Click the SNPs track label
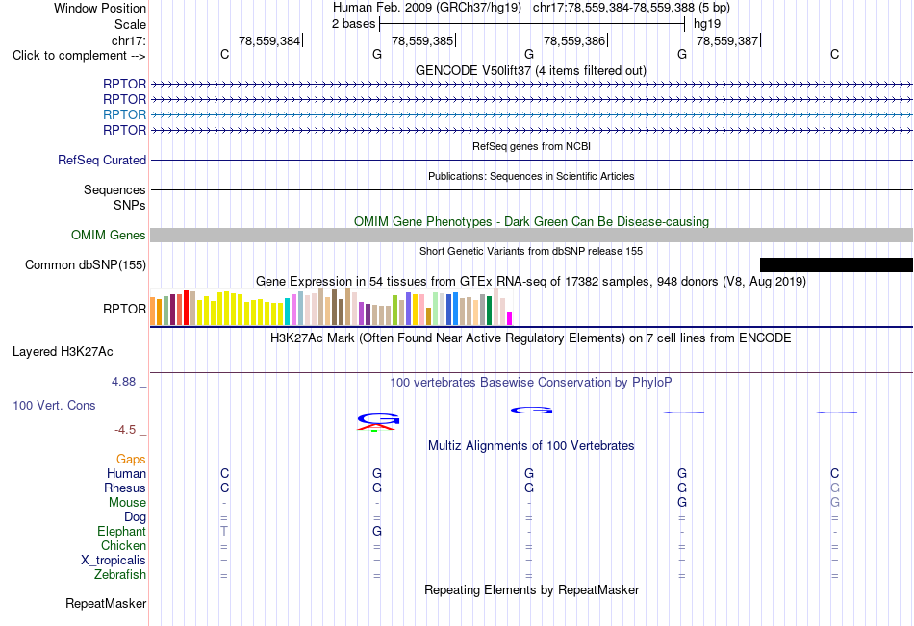Image resolution: width=914 pixels, height=626 pixels. (x=130, y=205)
